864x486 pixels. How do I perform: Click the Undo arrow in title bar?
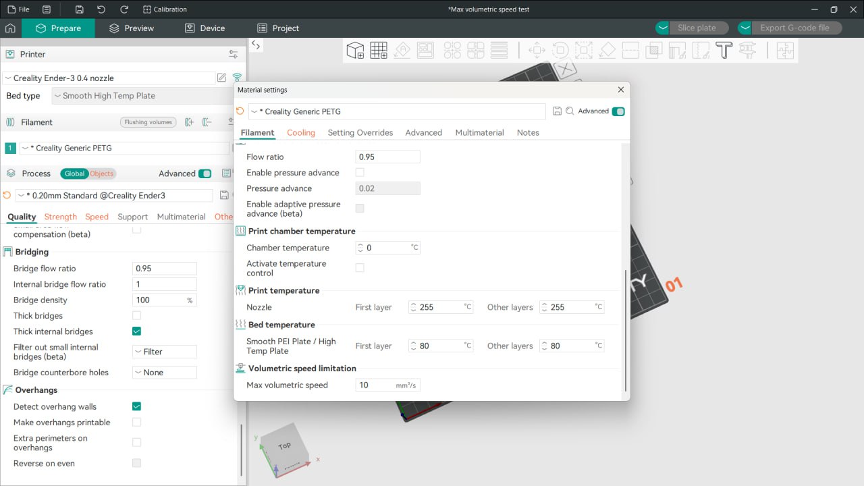tap(101, 9)
